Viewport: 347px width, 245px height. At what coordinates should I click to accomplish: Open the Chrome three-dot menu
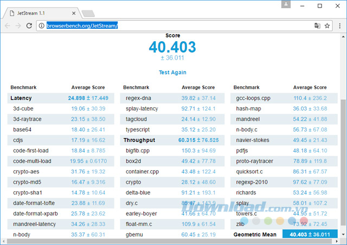(x=339, y=25)
